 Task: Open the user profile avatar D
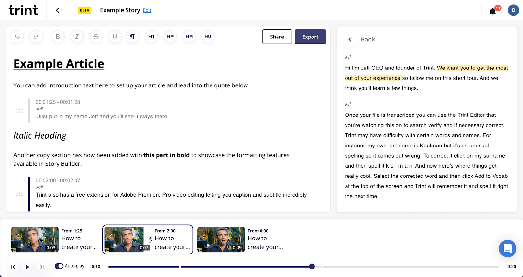[513, 10]
